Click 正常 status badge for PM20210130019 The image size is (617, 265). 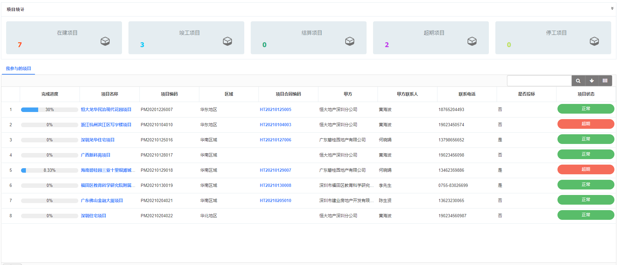coord(586,185)
